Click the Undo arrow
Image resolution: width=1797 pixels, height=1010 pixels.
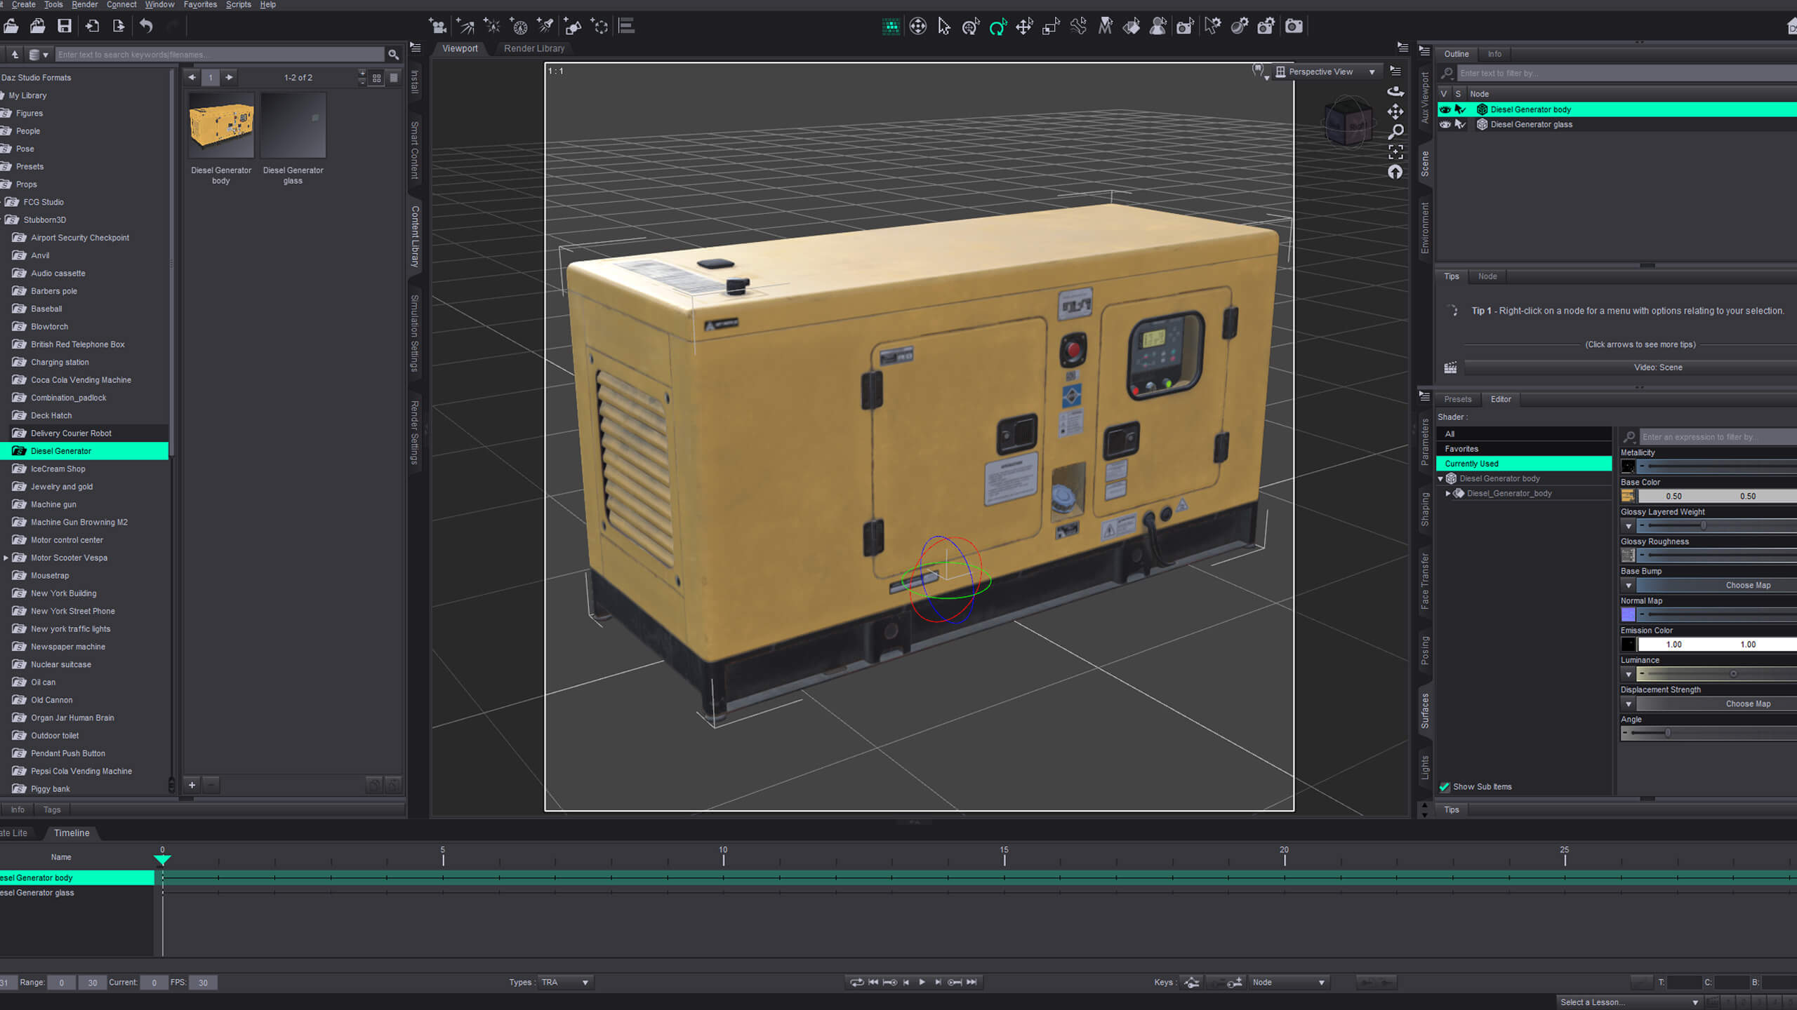(146, 27)
